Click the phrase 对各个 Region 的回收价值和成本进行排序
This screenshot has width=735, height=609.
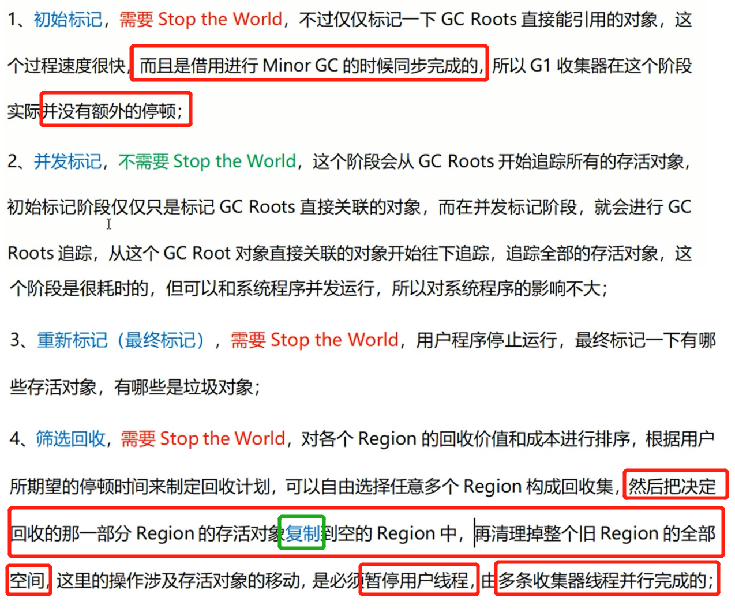pos(466,439)
